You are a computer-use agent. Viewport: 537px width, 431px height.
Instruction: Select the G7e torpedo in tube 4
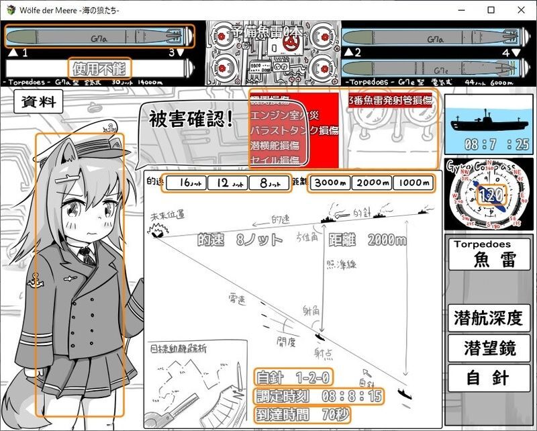coord(438,68)
